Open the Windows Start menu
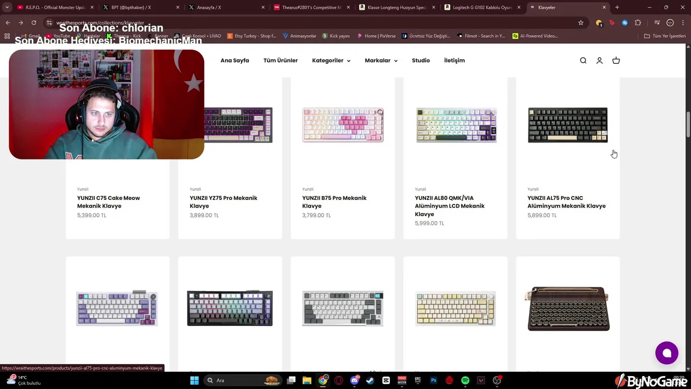691x389 pixels. (x=194, y=380)
